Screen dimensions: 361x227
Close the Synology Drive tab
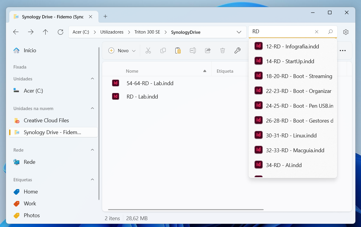tap(91, 17)
